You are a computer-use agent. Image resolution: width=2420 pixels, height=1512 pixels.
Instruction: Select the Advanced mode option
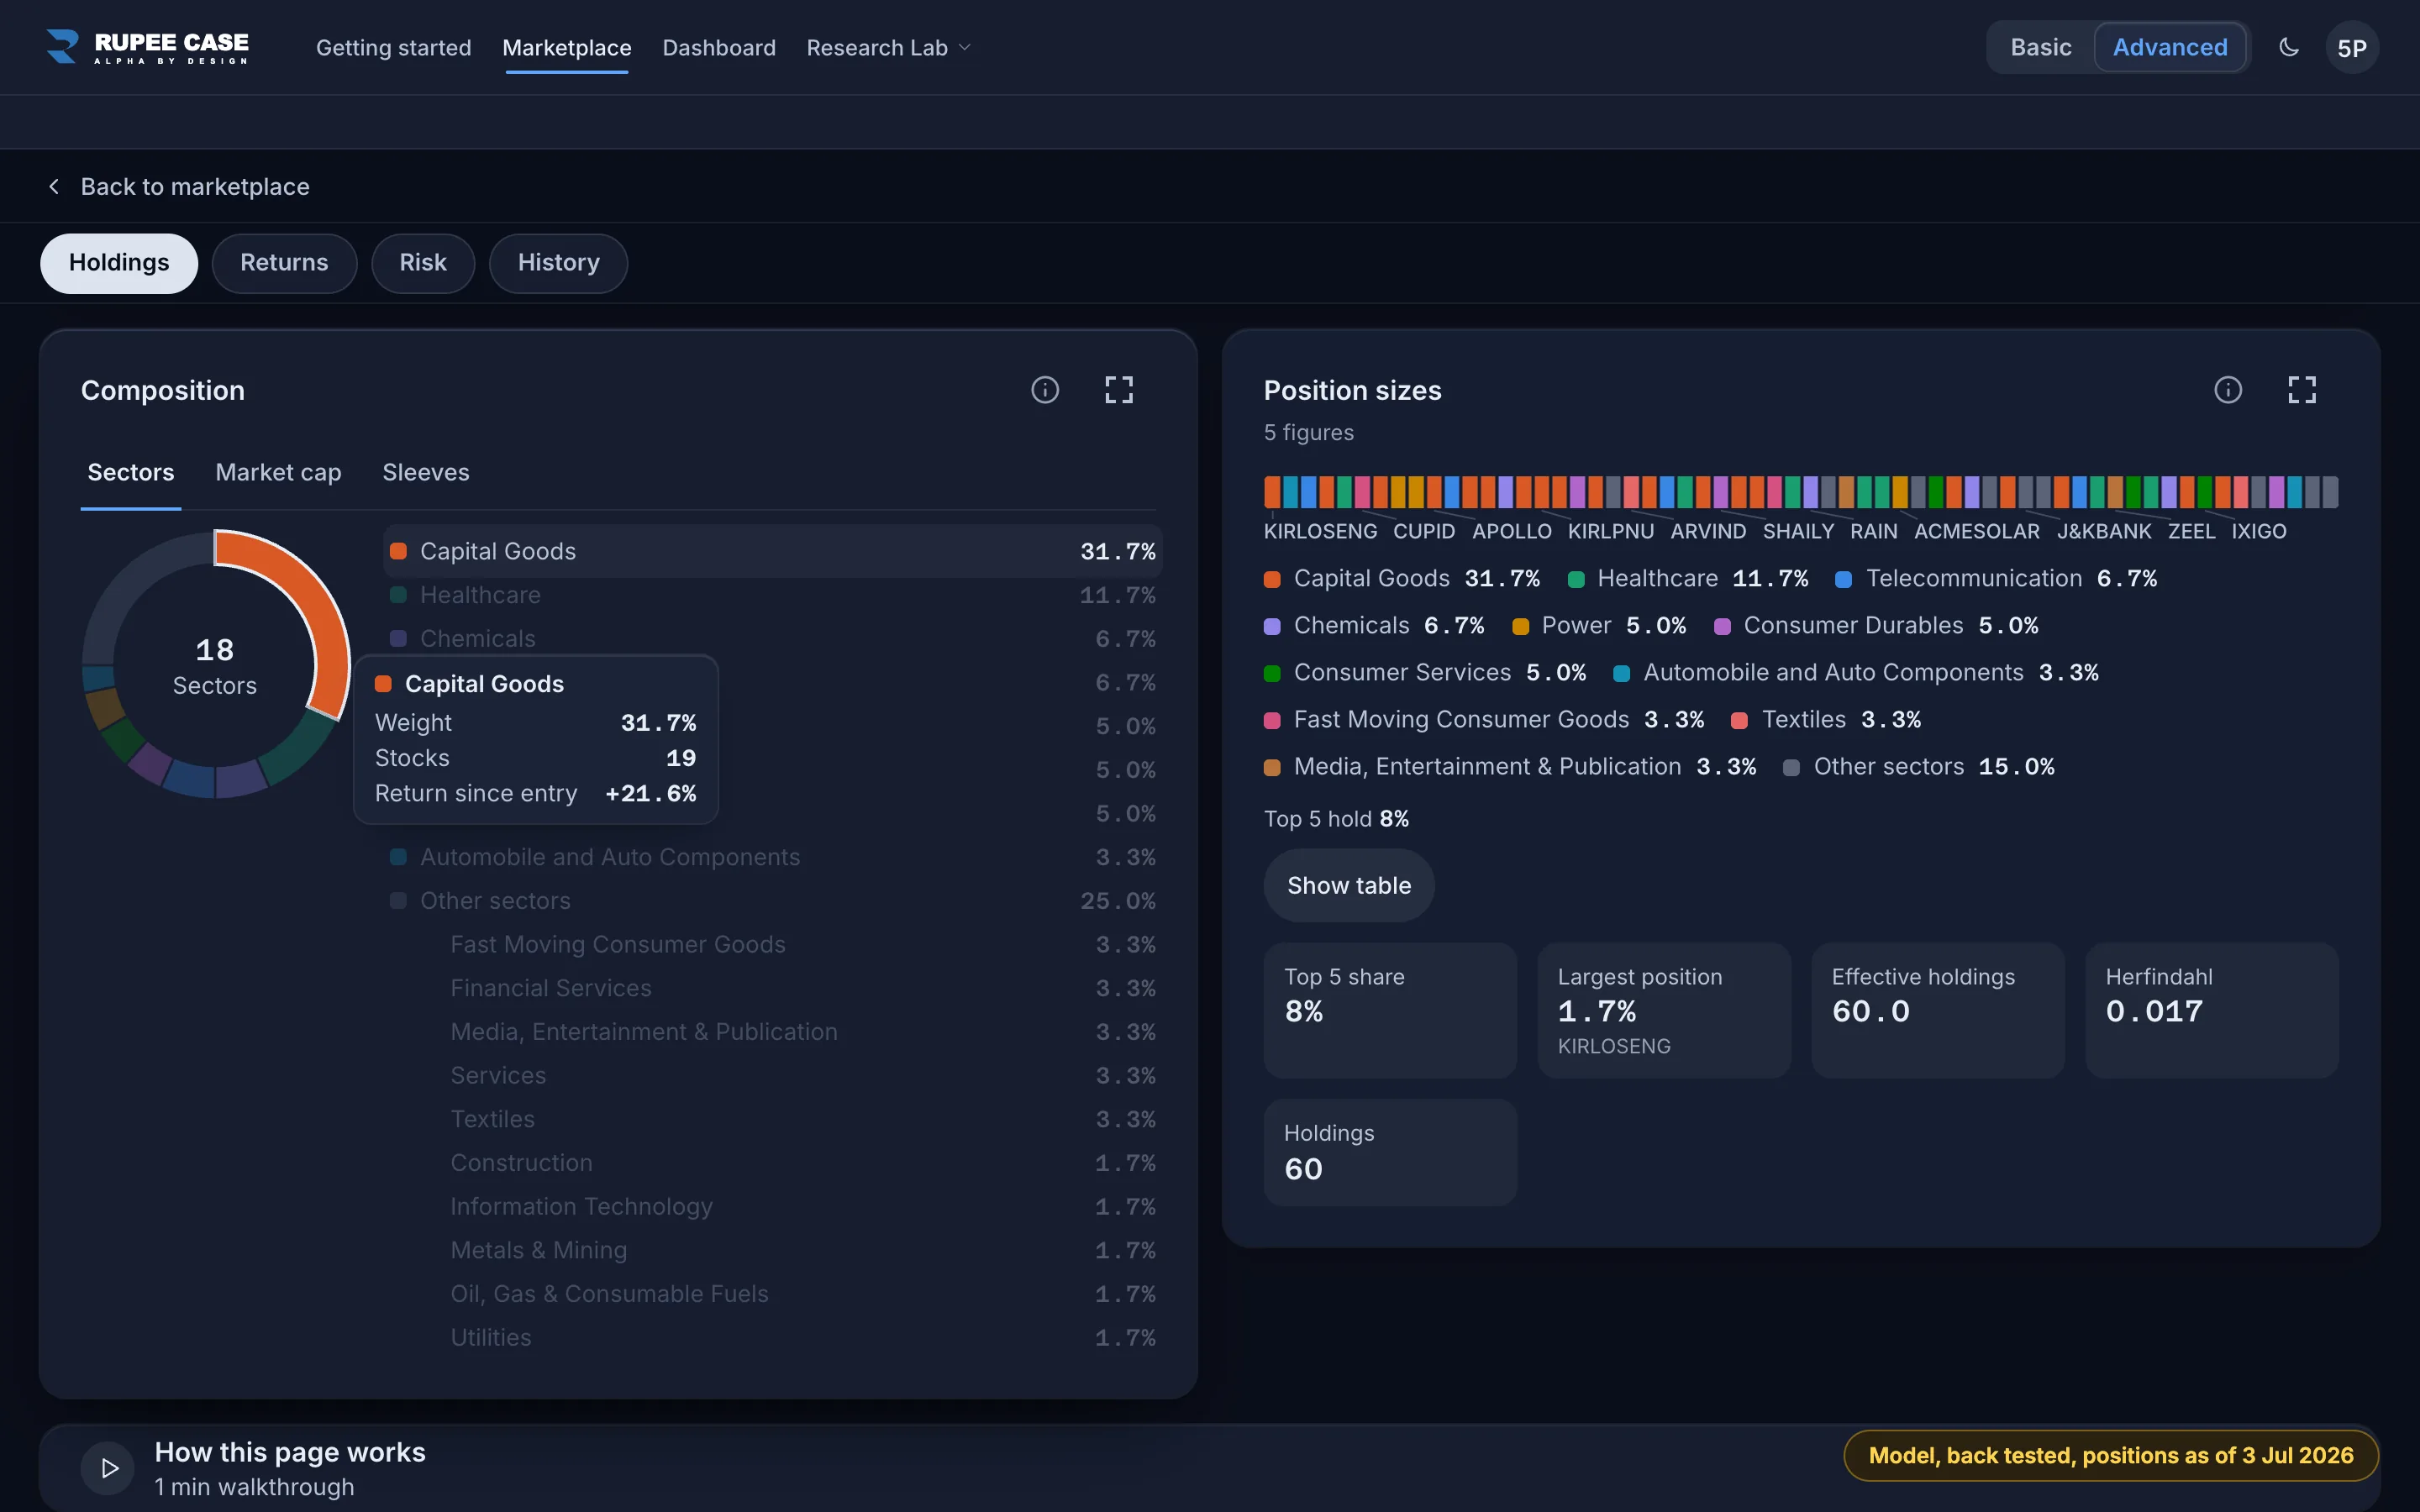pos(2170,47)
